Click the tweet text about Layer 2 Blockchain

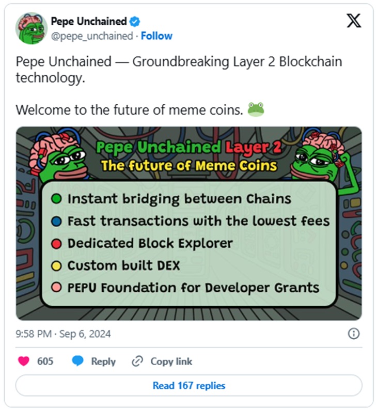pos(179,70)
